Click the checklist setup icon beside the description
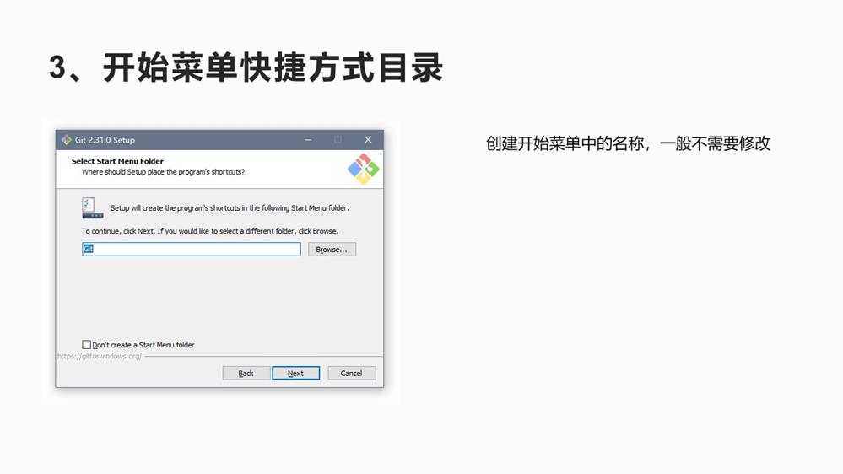843x474 pixels. coord(93,208)
